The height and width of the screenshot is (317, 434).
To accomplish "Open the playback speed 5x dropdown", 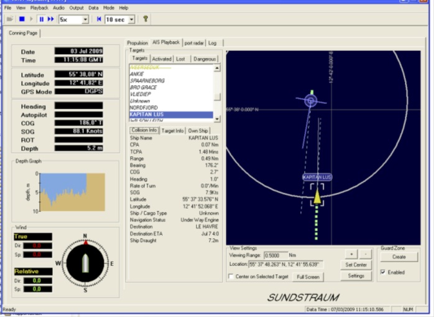I will click(85, 19).
